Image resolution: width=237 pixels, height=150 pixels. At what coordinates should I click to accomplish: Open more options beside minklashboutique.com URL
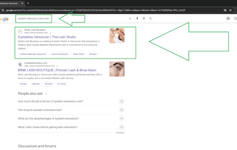coord(57,66)
